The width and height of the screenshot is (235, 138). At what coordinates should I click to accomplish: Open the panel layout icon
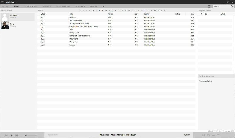[x=209, y=6]
